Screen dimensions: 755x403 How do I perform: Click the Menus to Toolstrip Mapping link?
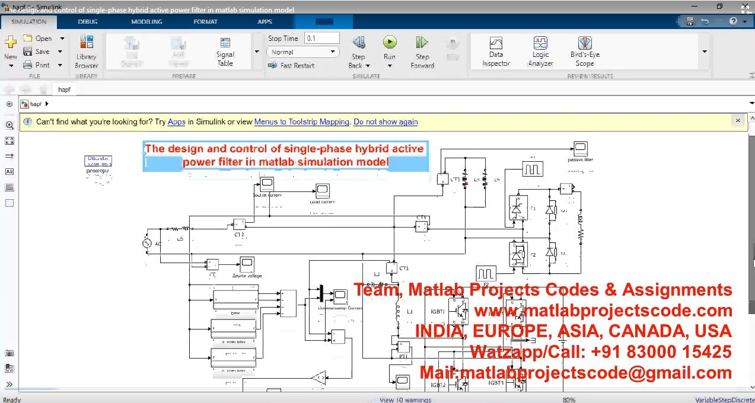pyautogui.click(x=301, y=122)
